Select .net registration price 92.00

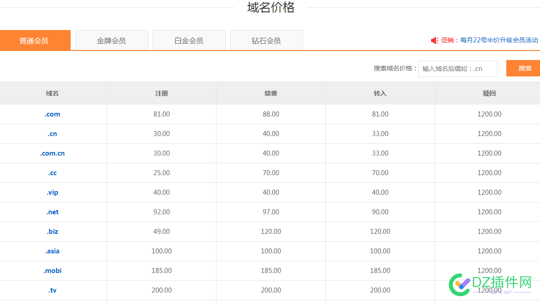[161, 212]
